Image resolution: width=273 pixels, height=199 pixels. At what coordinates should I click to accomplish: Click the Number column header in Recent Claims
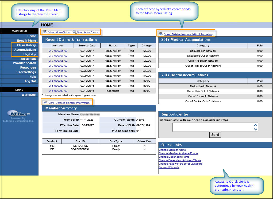tap(58, 46)
